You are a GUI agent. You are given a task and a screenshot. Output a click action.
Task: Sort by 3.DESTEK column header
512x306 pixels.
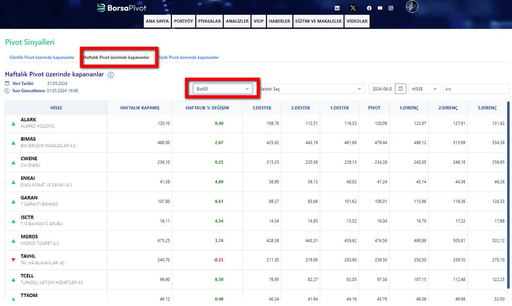click(x=262, y=108)
